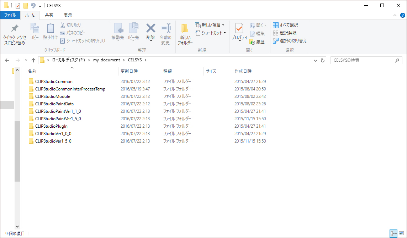
Task: Click 編集 (Edit) in the Open group
Action: coord(257,33)
